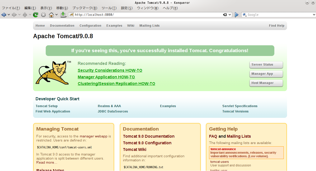Open the Tomcat Wiki documentation link
316x171 pixels.
coord(135,150)
